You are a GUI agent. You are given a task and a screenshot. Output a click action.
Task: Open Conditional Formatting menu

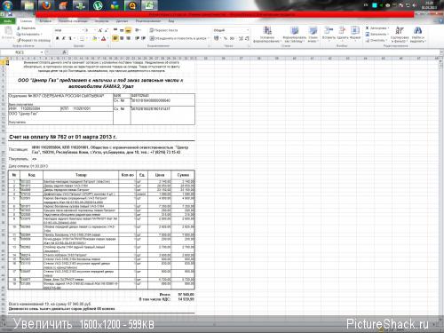(x=267, y=34)
